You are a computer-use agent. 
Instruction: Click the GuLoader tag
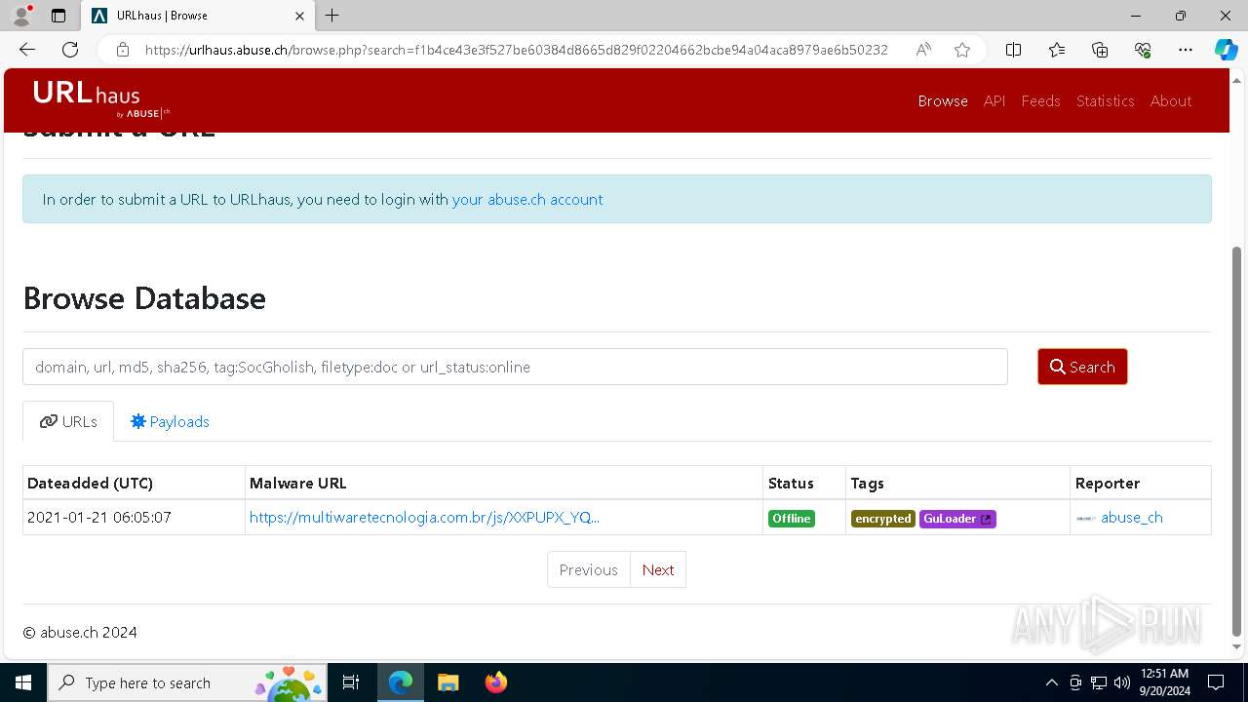[x=957, y=519]
